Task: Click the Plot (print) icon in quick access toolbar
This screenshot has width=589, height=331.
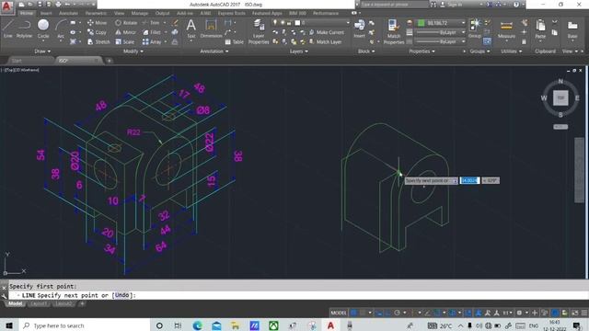Action: point(58,5)
